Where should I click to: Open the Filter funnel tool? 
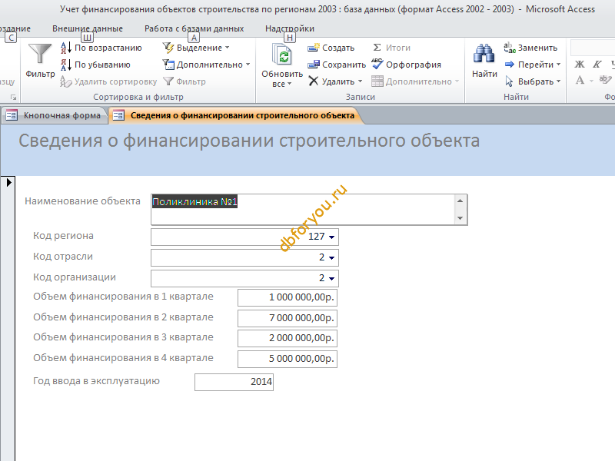pyautogui.click(x=40, y=61)
